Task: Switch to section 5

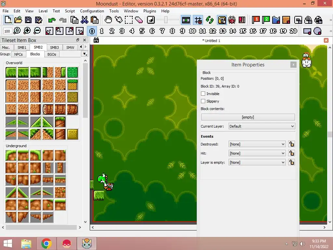Action: click(142, 31)
